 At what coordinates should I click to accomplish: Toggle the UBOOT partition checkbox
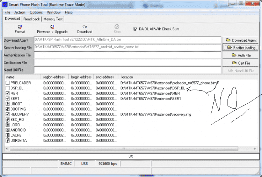tap(8, 104)
